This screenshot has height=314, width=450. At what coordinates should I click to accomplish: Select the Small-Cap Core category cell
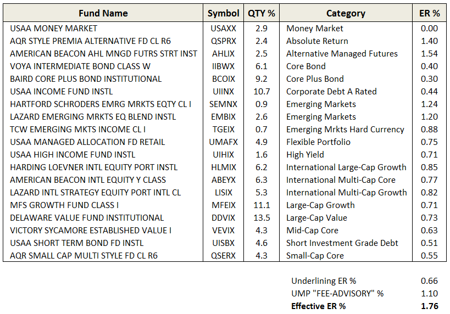[315, 256]
